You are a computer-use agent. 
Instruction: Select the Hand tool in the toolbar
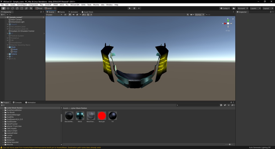(x=3, y=8)
